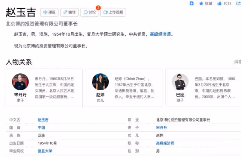Click the 人物关系 section heading
Viewport: 241px width, 158px height.
[x=19, y=62]
